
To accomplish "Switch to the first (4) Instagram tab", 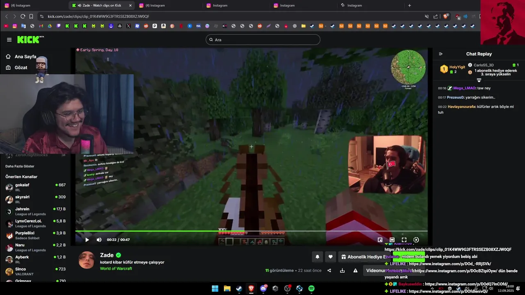I will pos(35,5).
